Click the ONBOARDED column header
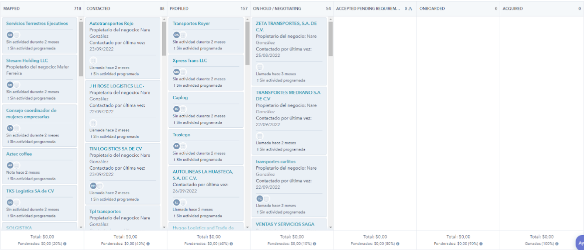Screen dimensions: 584x250 [432, 8]
